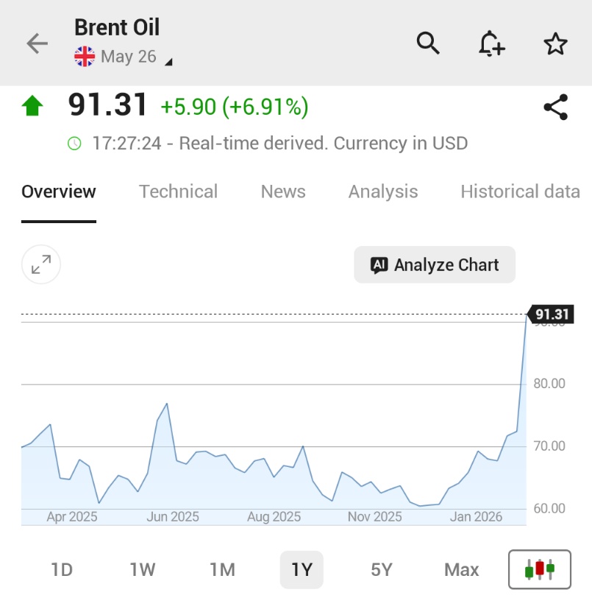Viewport: 592px width, 612px height.
Task: Click the Jan 2026 axis label on the chart
Action: tap(476, 517)
